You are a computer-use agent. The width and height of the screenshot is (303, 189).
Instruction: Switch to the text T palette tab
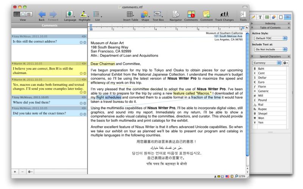click(261, 17)
